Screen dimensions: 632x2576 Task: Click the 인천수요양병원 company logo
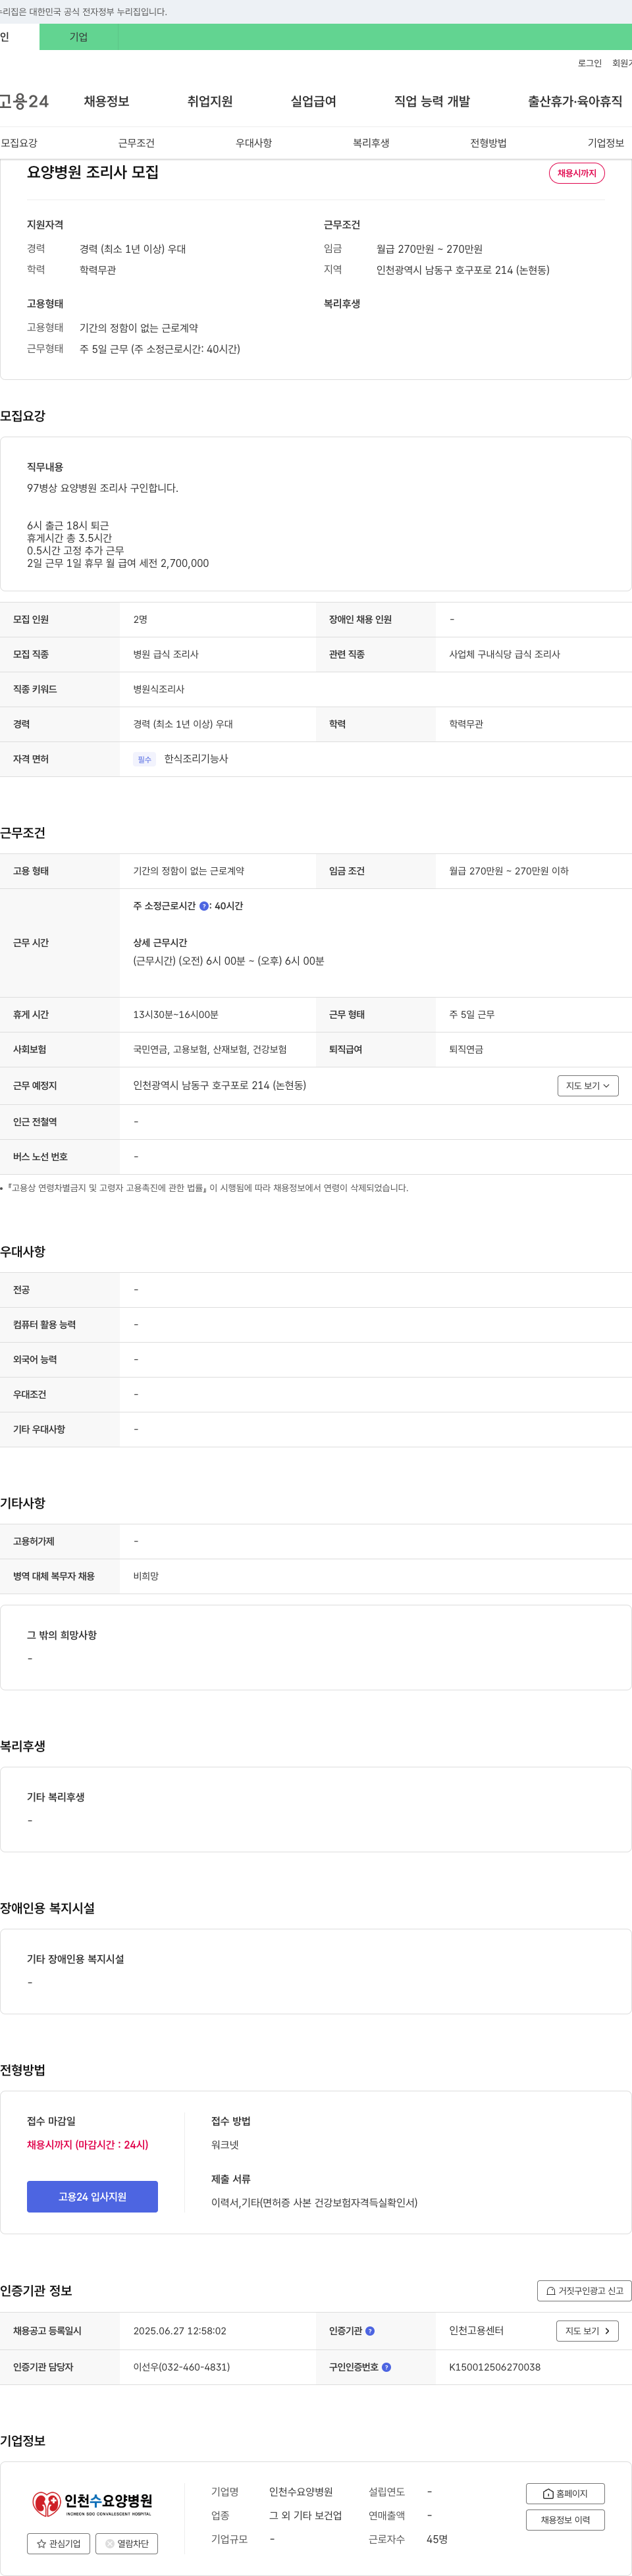tap(92, 2503)
